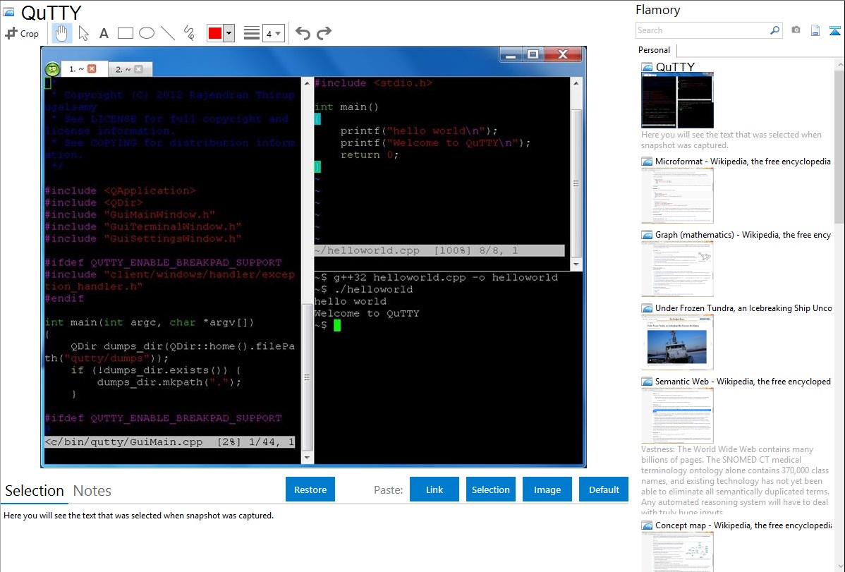Select the text annotation tool

pyautogui.click(x=104, y=33)
